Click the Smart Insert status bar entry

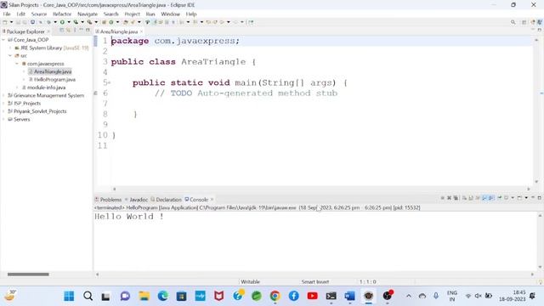[x=315, y=281]
